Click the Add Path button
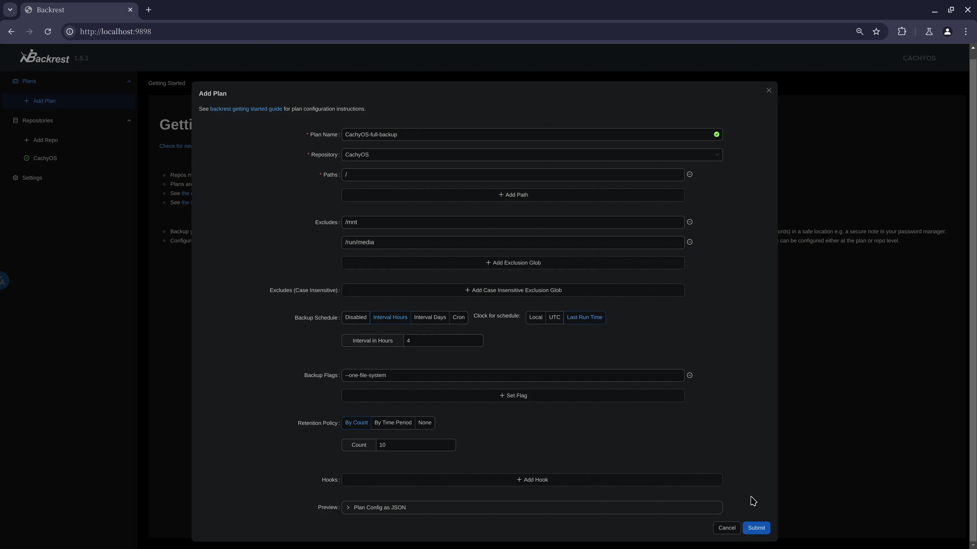This screenshot has width=977, height=549. [x=513, y=195]
